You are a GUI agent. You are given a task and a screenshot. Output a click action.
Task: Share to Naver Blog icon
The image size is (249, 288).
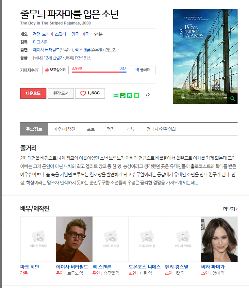coord(116,96)
